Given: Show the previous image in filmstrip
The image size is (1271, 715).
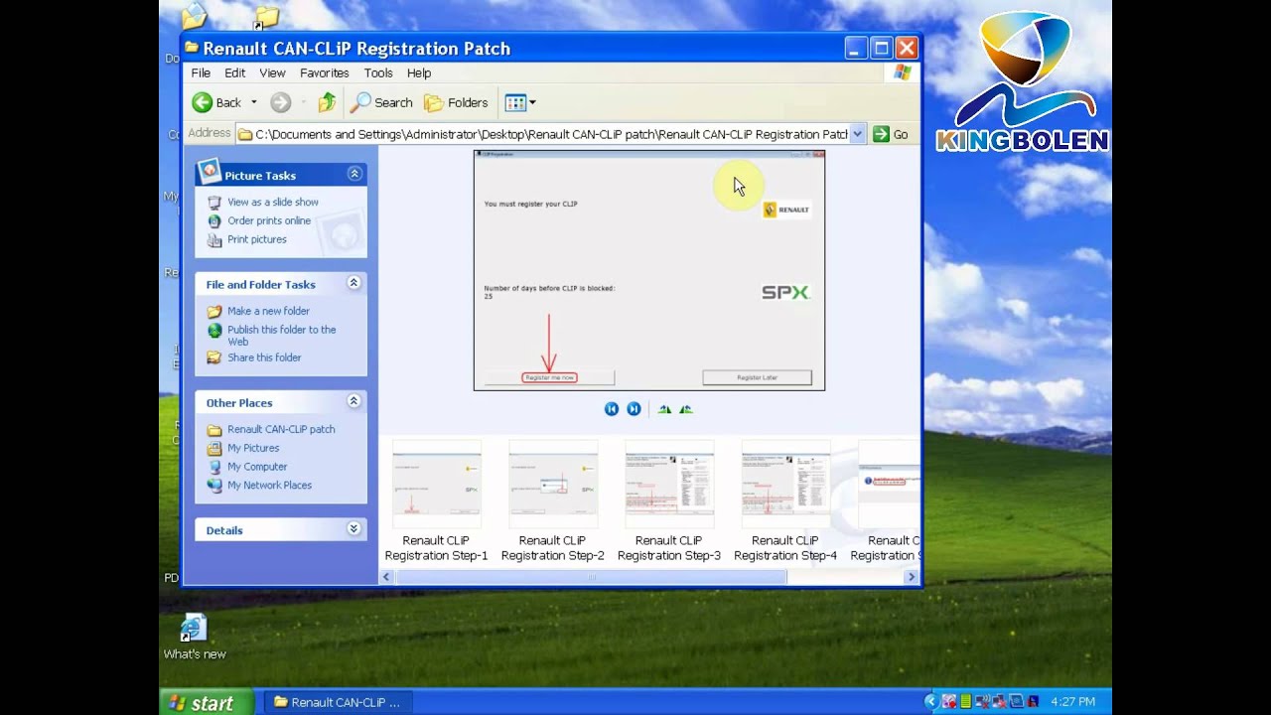Looking at the screenshot, I should point(612,409).
